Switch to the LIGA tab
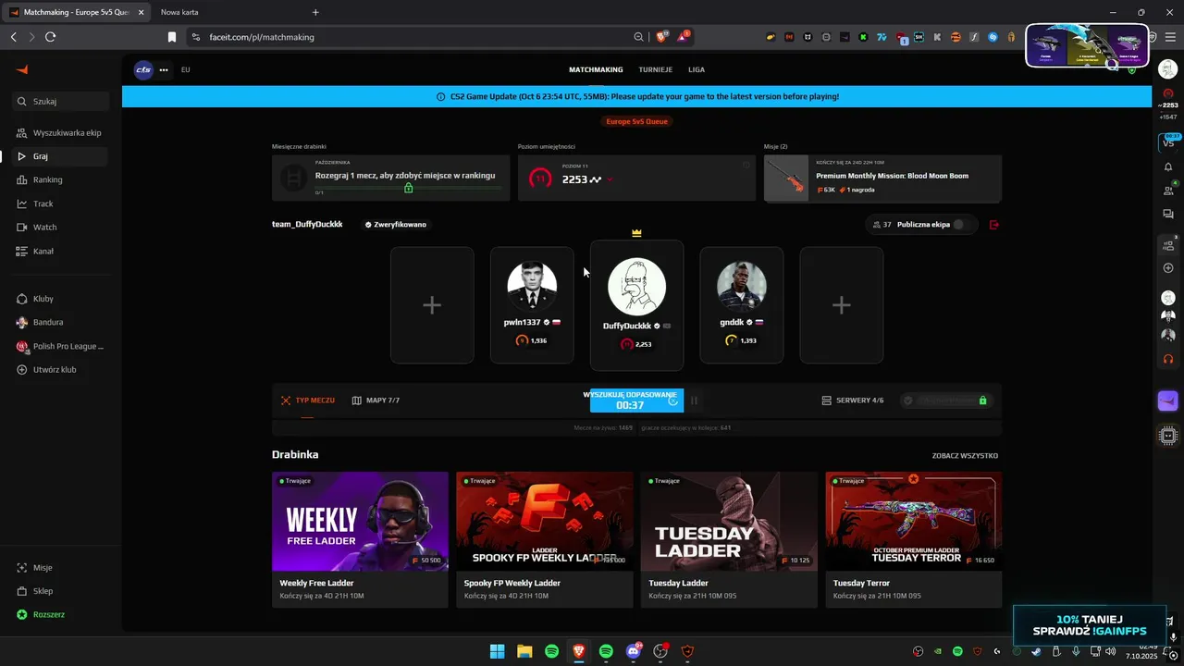1184x666 pixels. [x=697, y=69]
